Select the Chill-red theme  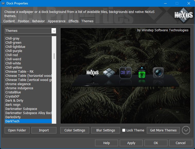(28, 55)
